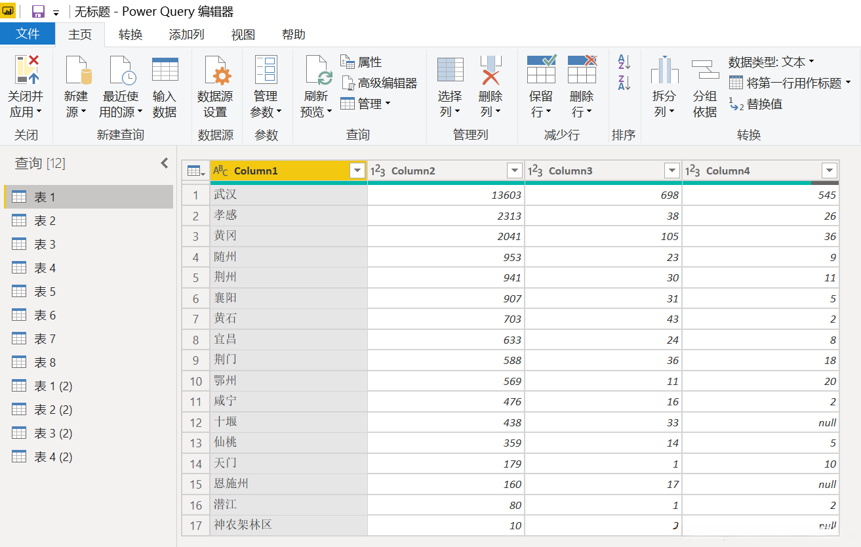Select query 表 1 in the list
Image resolution: width=861 pixels, height=547 pixels.
pyautogui.click(x=89, y=197)
